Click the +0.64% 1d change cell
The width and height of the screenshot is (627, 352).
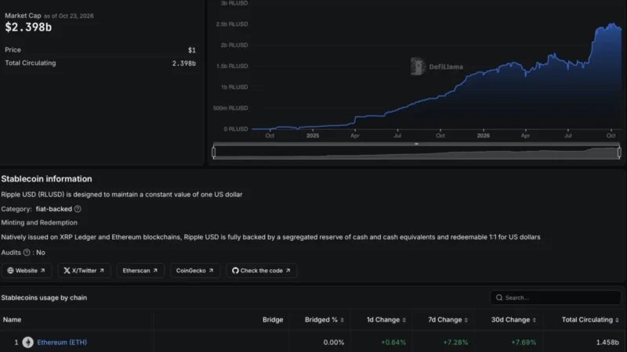pyautogui.click(x=393, y=343)
